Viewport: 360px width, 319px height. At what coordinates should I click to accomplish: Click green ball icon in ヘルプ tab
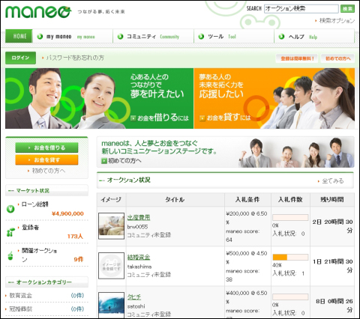281,37
